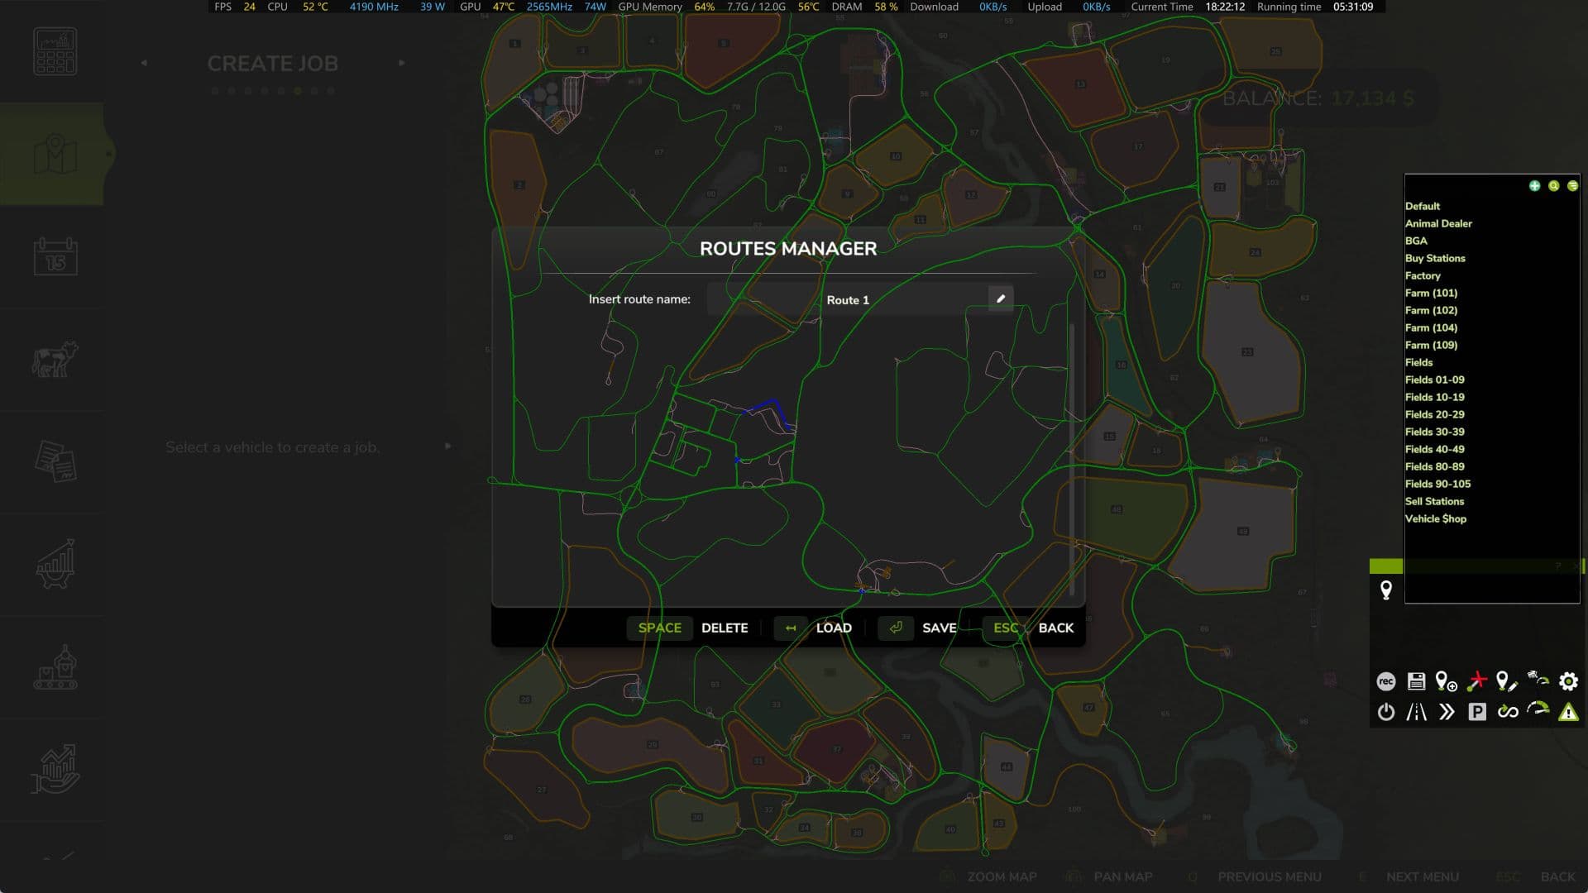Expand the BGA group

tap(1416, 241)
